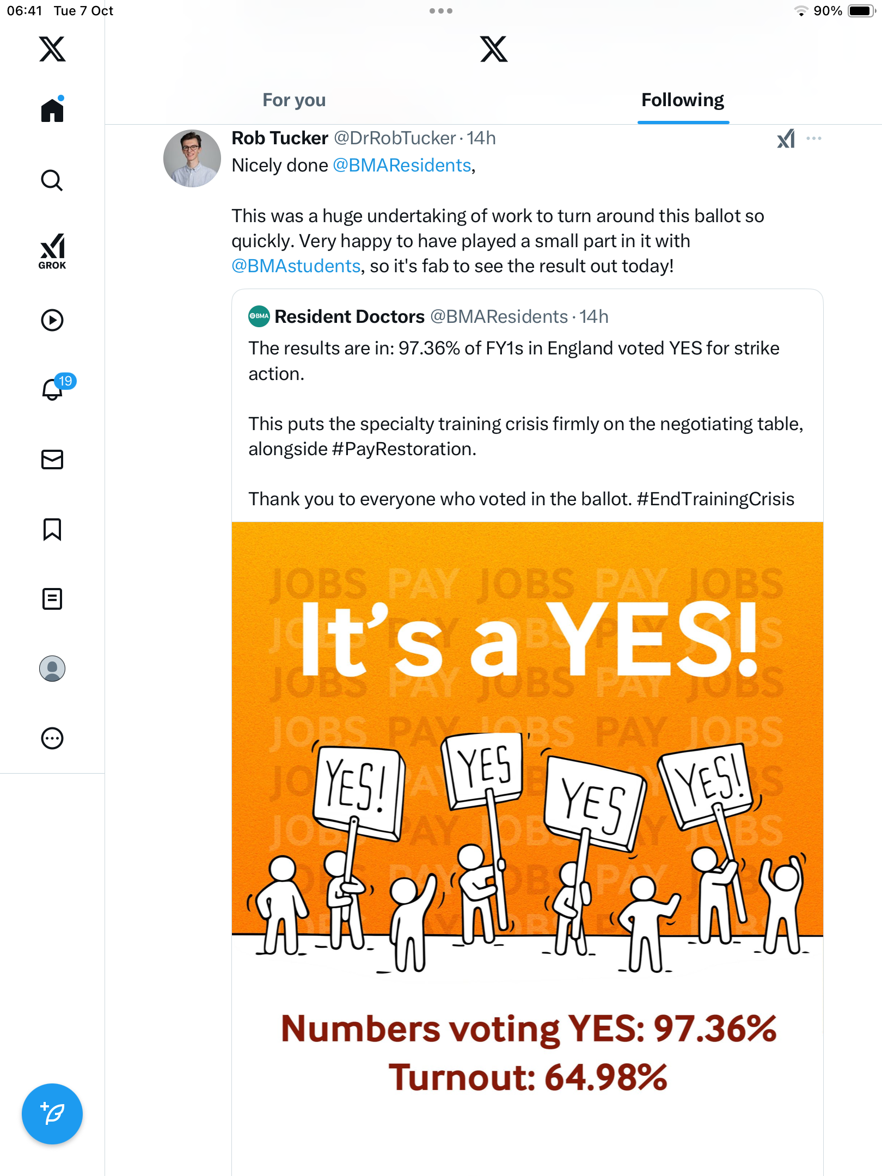Select the Following tab
This screenshot has height=1176, width=882.
click(x=683, y=100)
